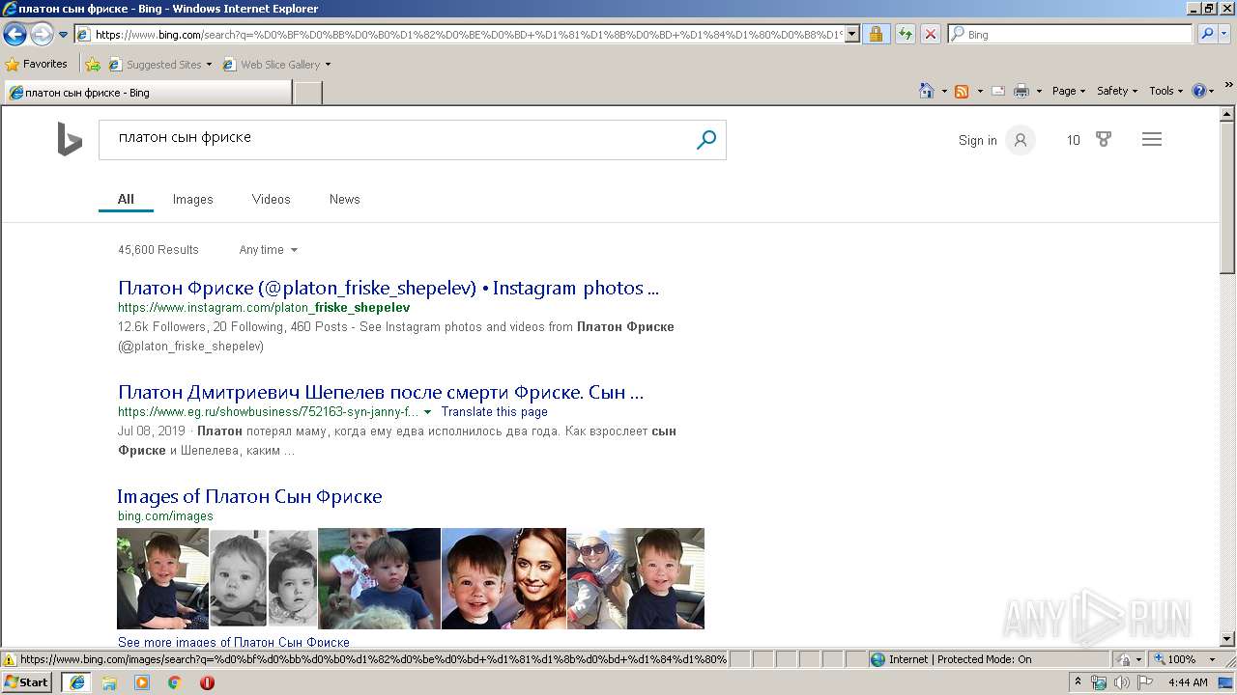Open address bar URL history dropdown

852,34
